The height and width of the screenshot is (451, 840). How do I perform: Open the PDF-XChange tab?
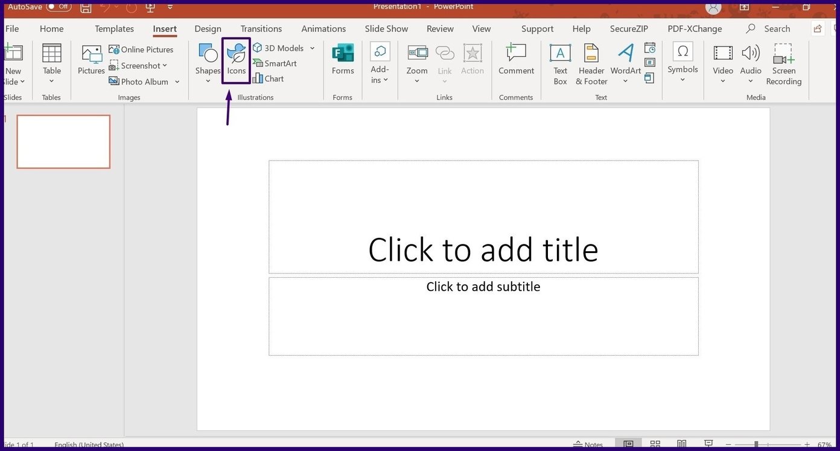click(695, 28)
